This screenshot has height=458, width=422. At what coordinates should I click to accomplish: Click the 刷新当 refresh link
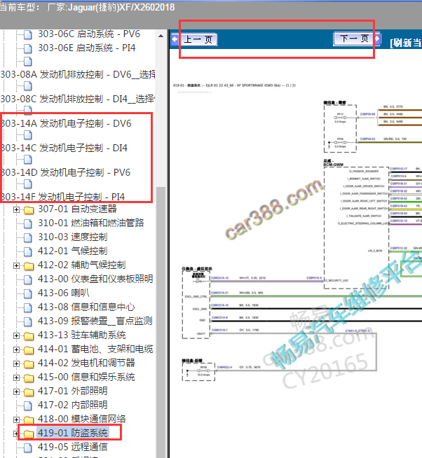[406, 43]
